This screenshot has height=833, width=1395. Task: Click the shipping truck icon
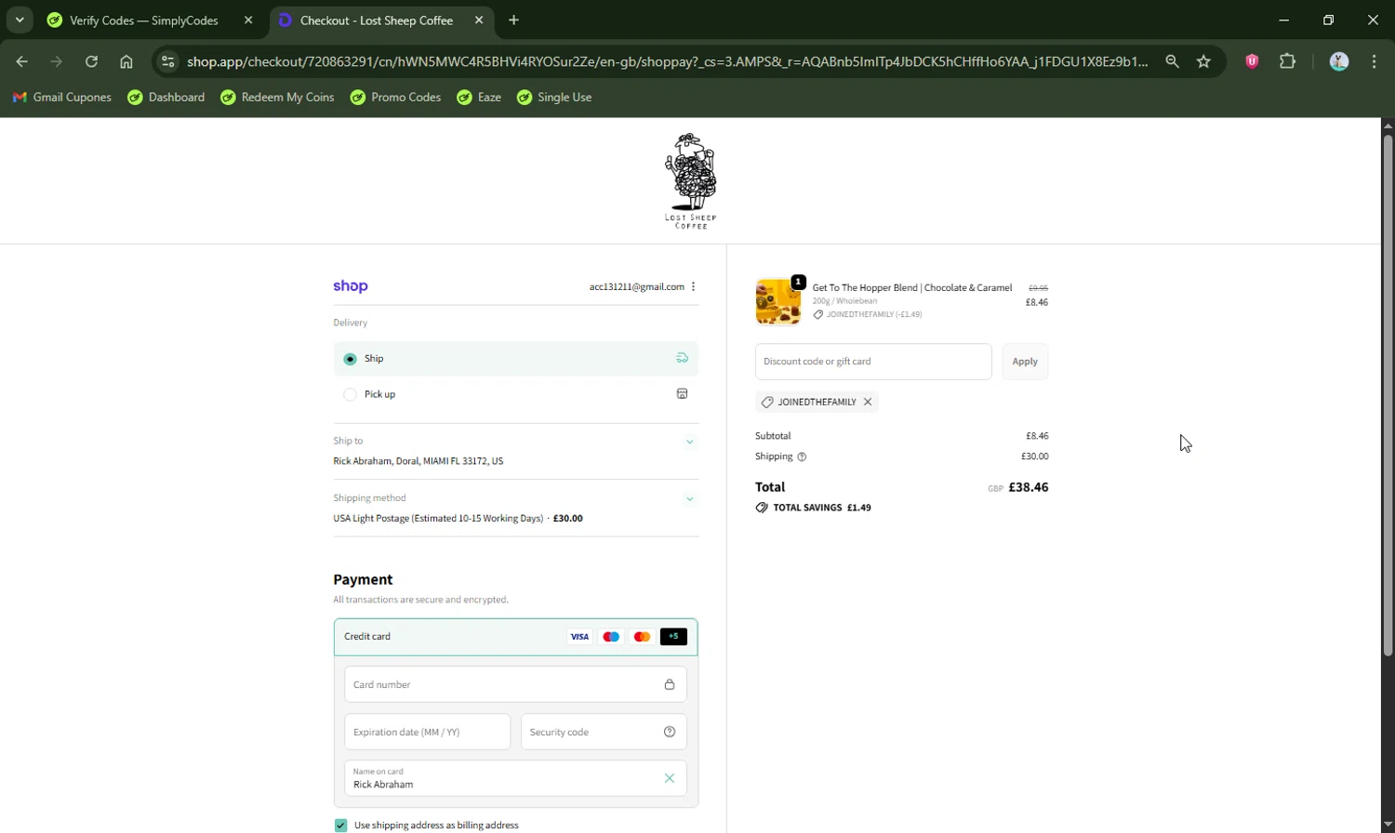[682, 358]
